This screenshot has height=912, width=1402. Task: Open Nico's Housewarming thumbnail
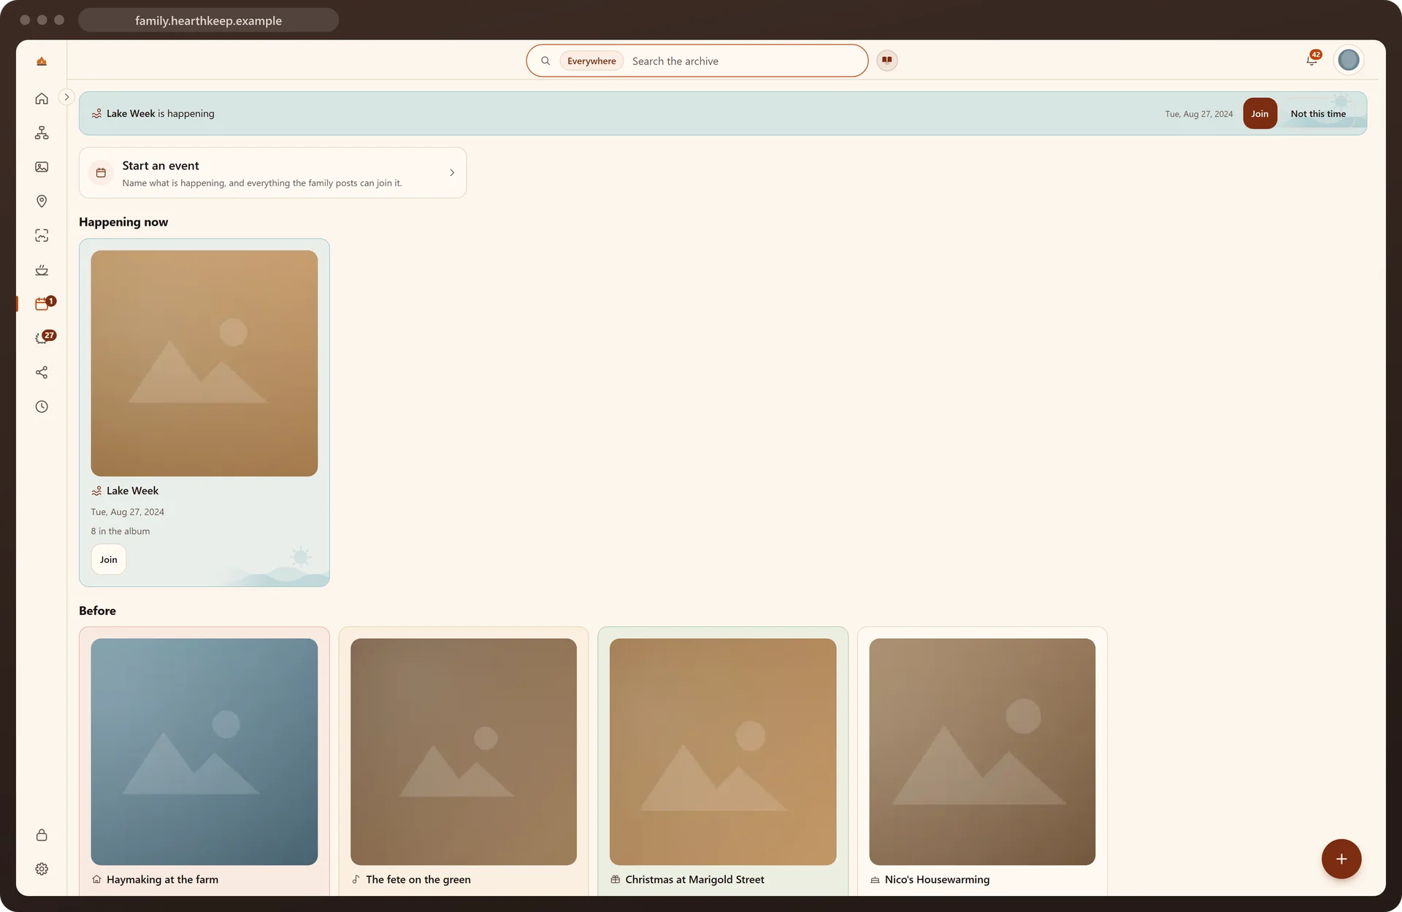(982, 752)
